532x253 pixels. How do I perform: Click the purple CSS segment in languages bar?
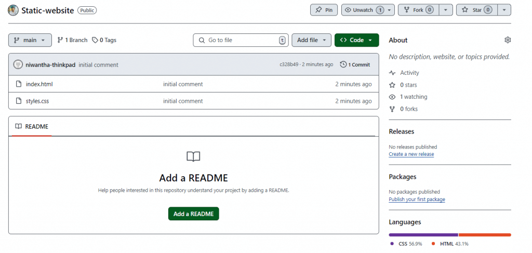[423, 235]
